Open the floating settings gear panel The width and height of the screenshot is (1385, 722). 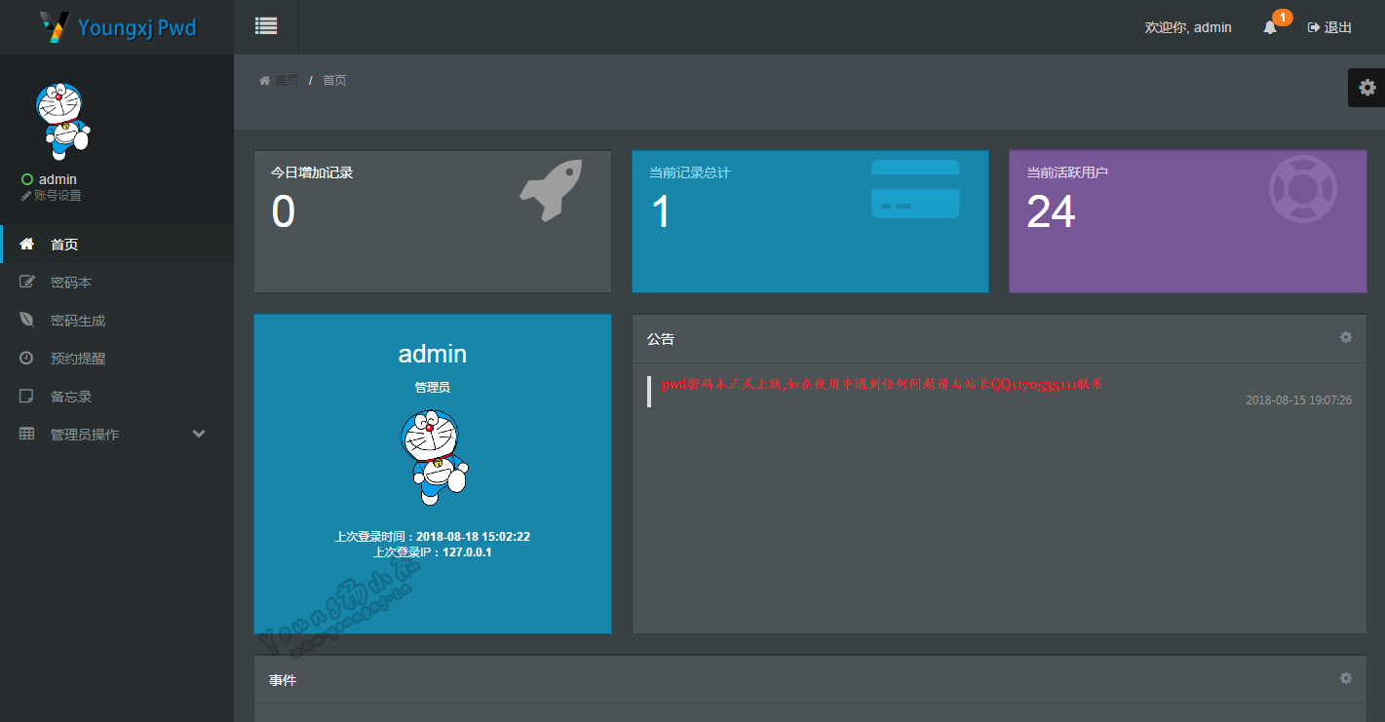pyautogui.click(x=1366, y=88)
